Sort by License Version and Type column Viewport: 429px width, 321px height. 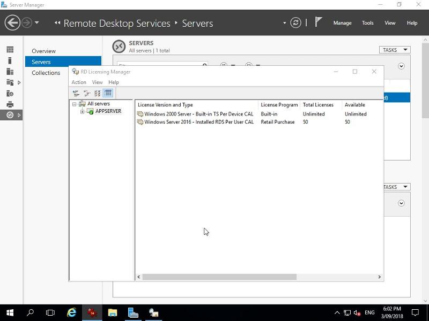click(x=196, y=105)
